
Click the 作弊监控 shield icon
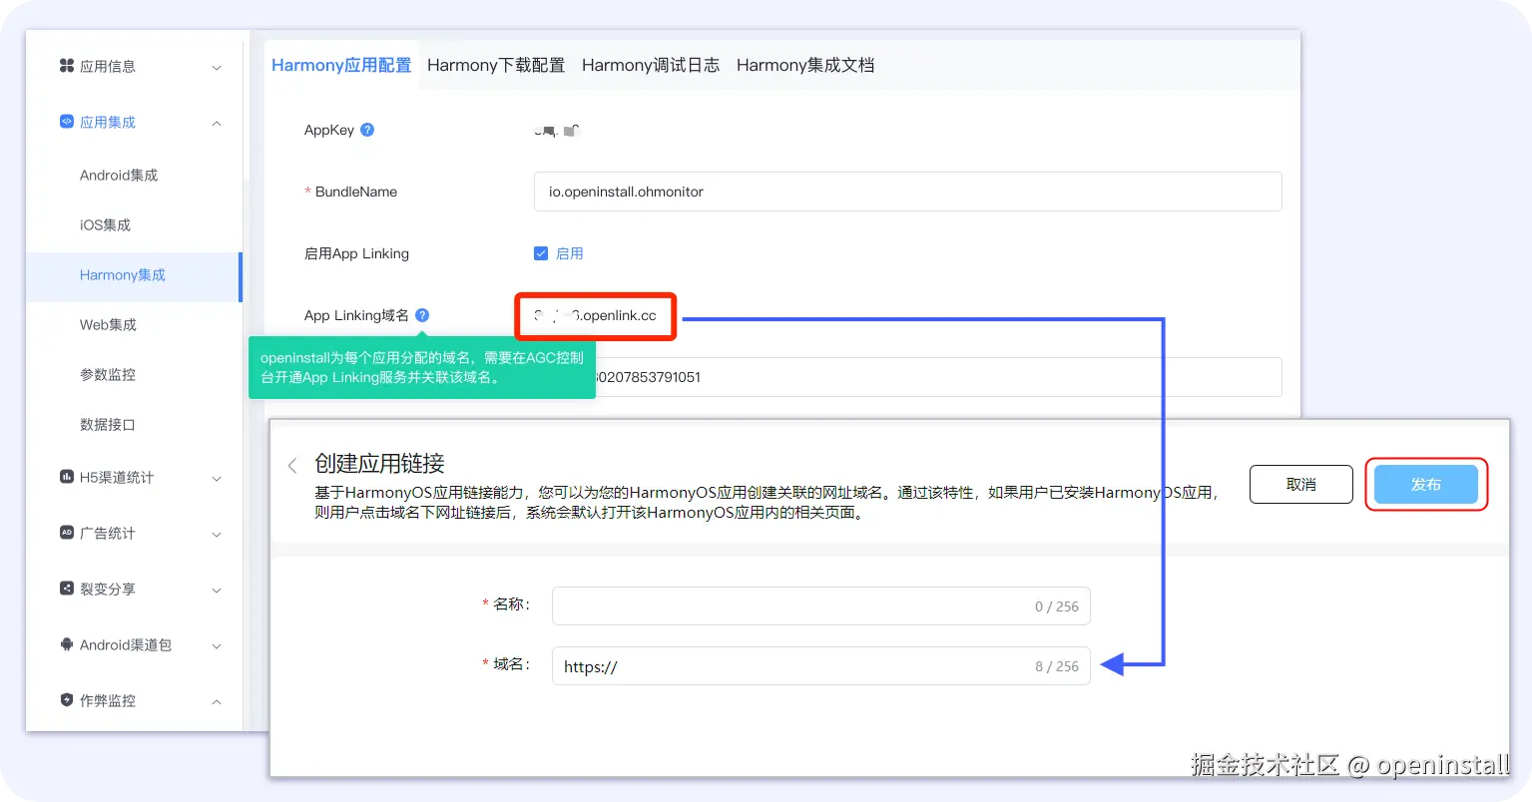coord(67,700)
